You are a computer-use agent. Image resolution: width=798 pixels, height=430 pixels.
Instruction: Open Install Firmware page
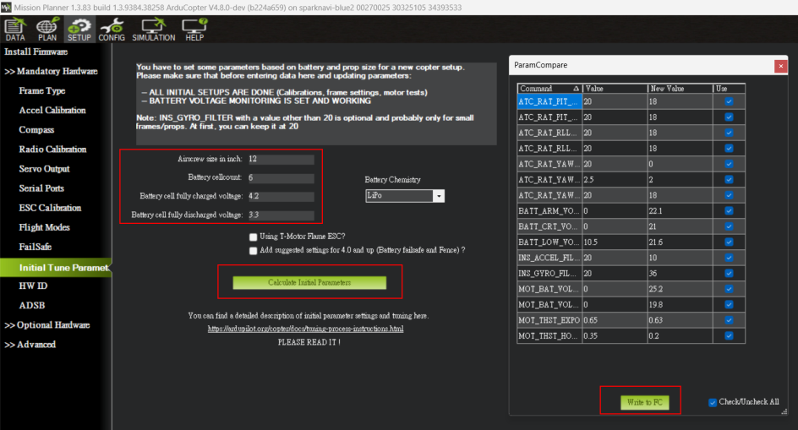pyautogui.click(x=36, y=52)
